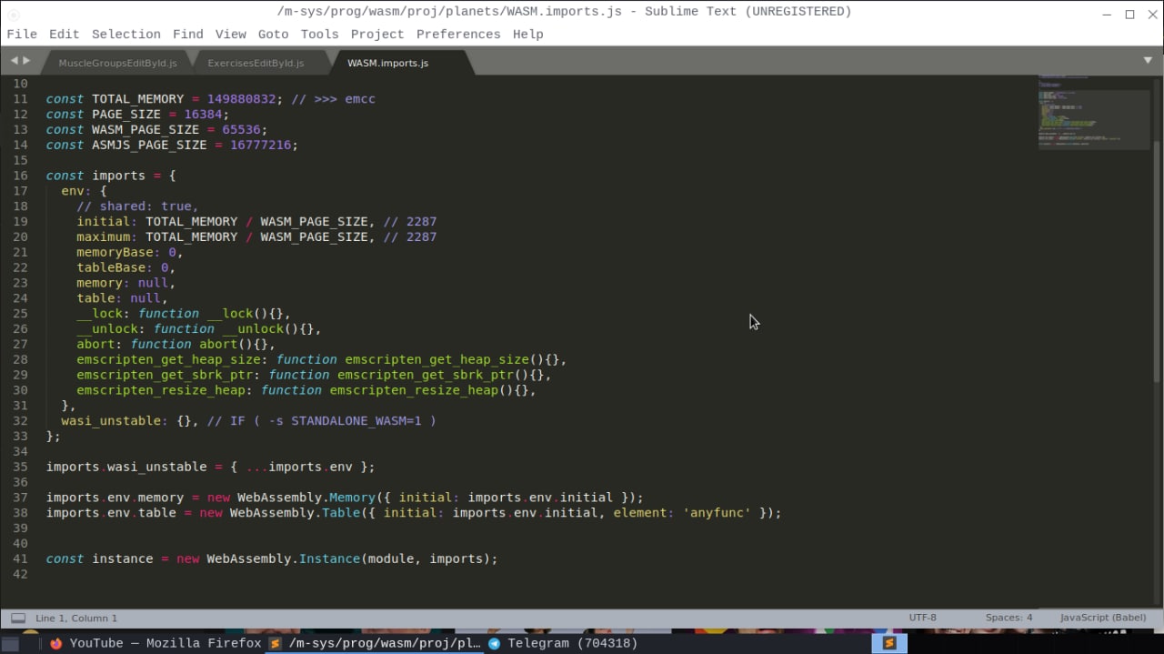The height and width of the screenshot is (654, 1164).
Task: Open the JavaScript (Babel) syntax selector
Action: tap(1102, 618)
